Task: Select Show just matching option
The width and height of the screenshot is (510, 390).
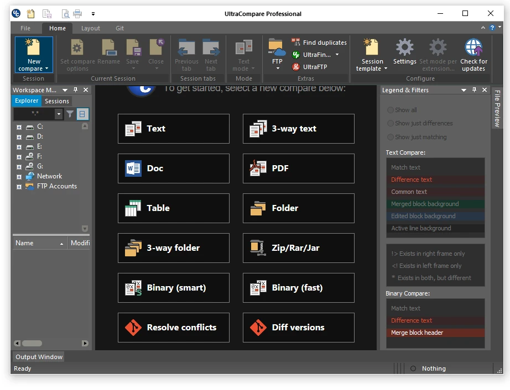Action: coord(391,137)
